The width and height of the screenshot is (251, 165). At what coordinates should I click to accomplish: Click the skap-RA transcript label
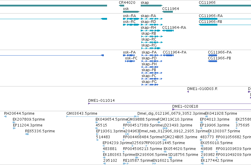[148, 16]
